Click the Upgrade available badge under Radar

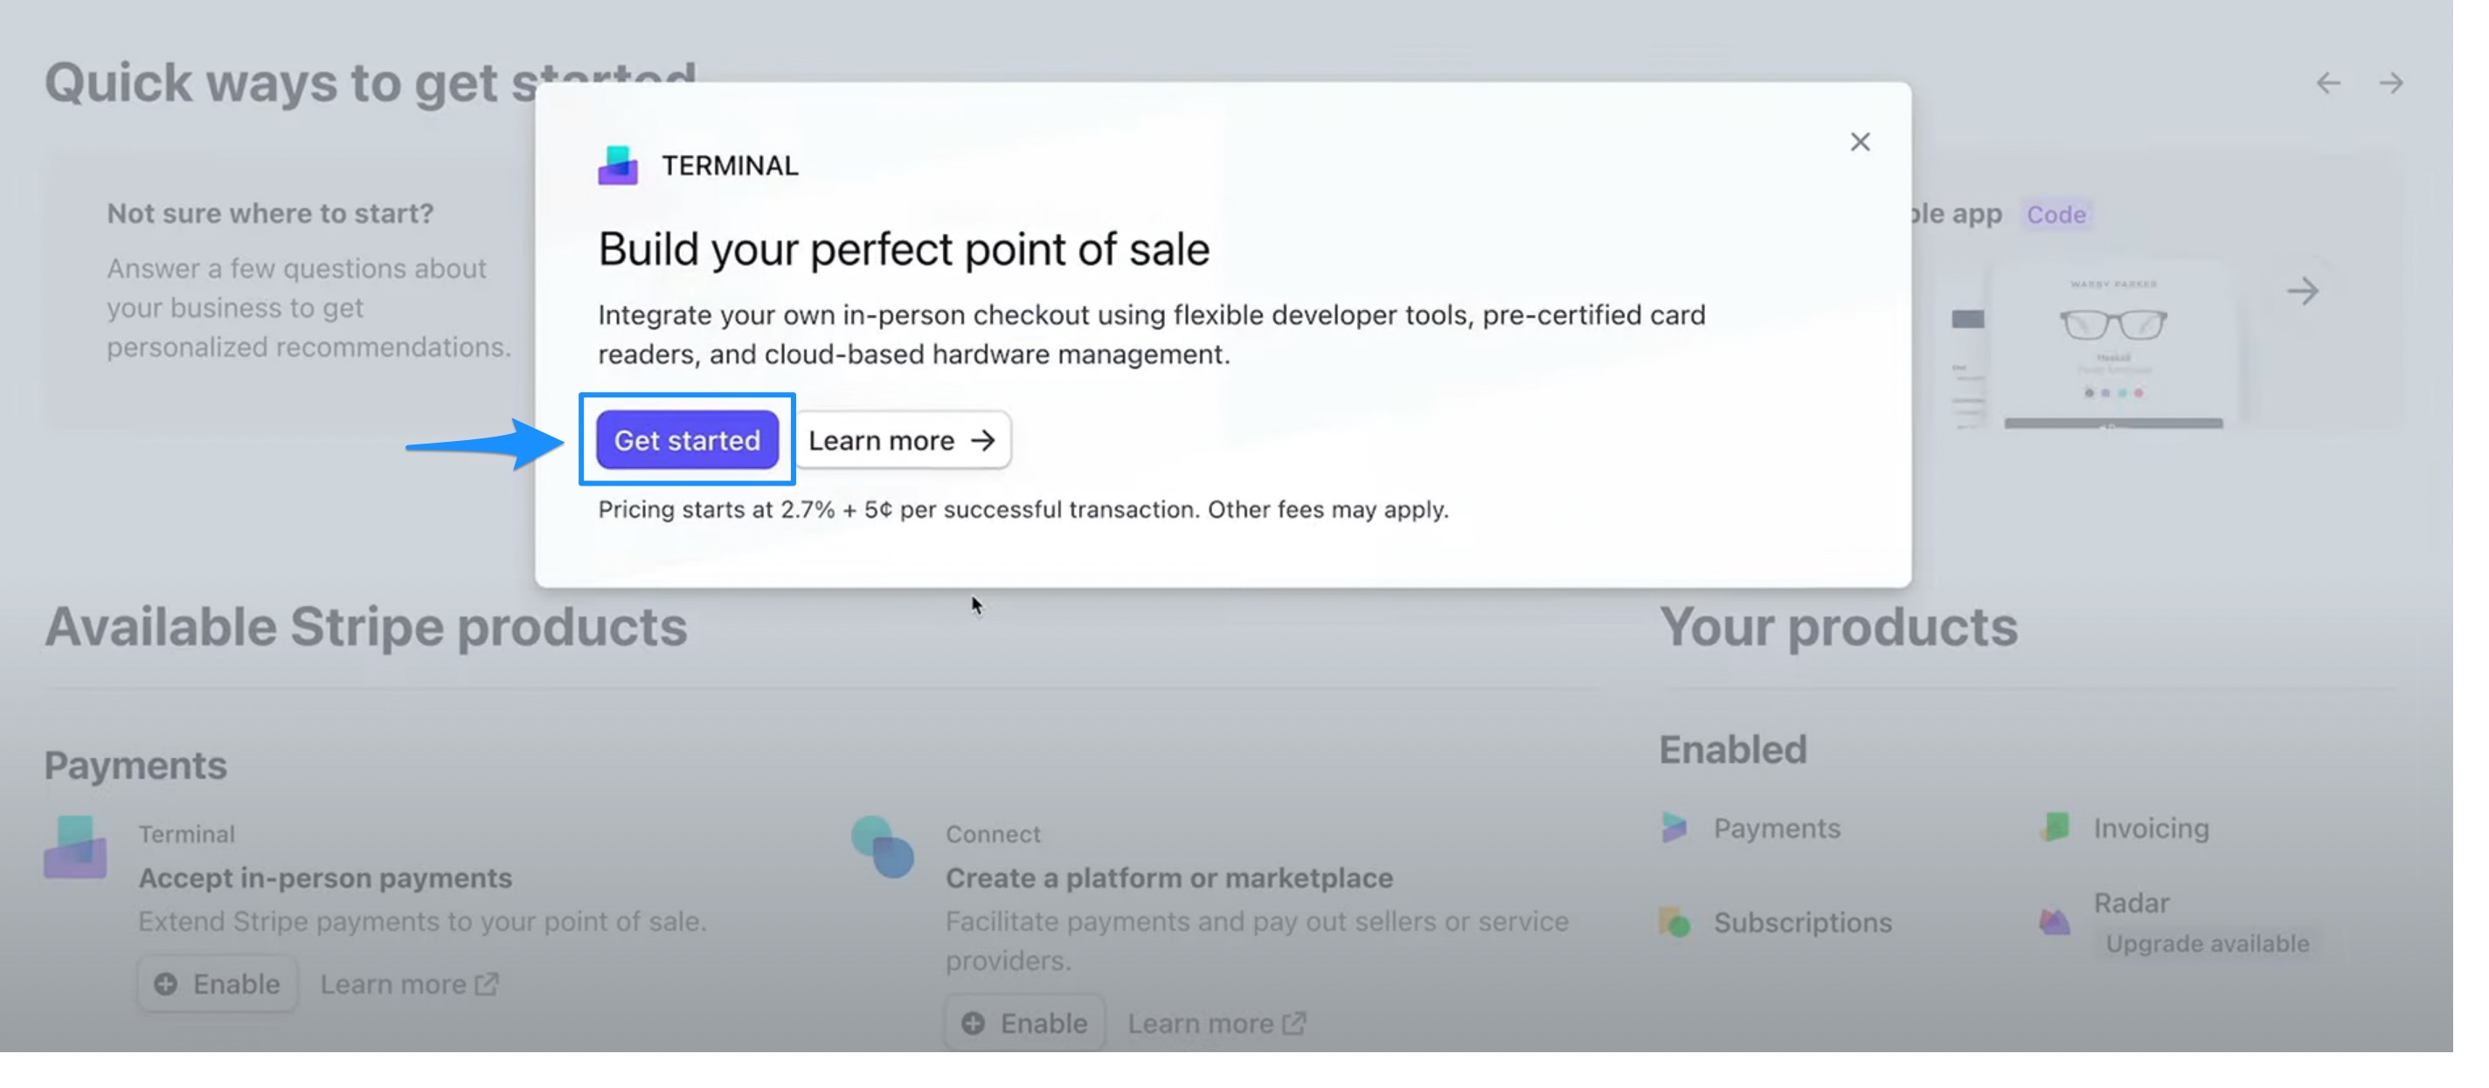(2207, 942)
